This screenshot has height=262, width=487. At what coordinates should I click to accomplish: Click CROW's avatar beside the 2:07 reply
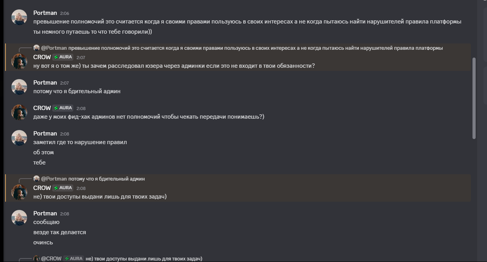(x=19, y=61)
